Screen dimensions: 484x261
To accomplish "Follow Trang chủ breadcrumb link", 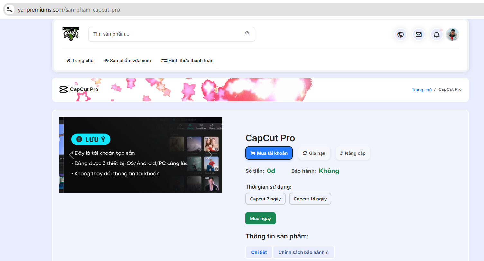I will click(422, 90).
